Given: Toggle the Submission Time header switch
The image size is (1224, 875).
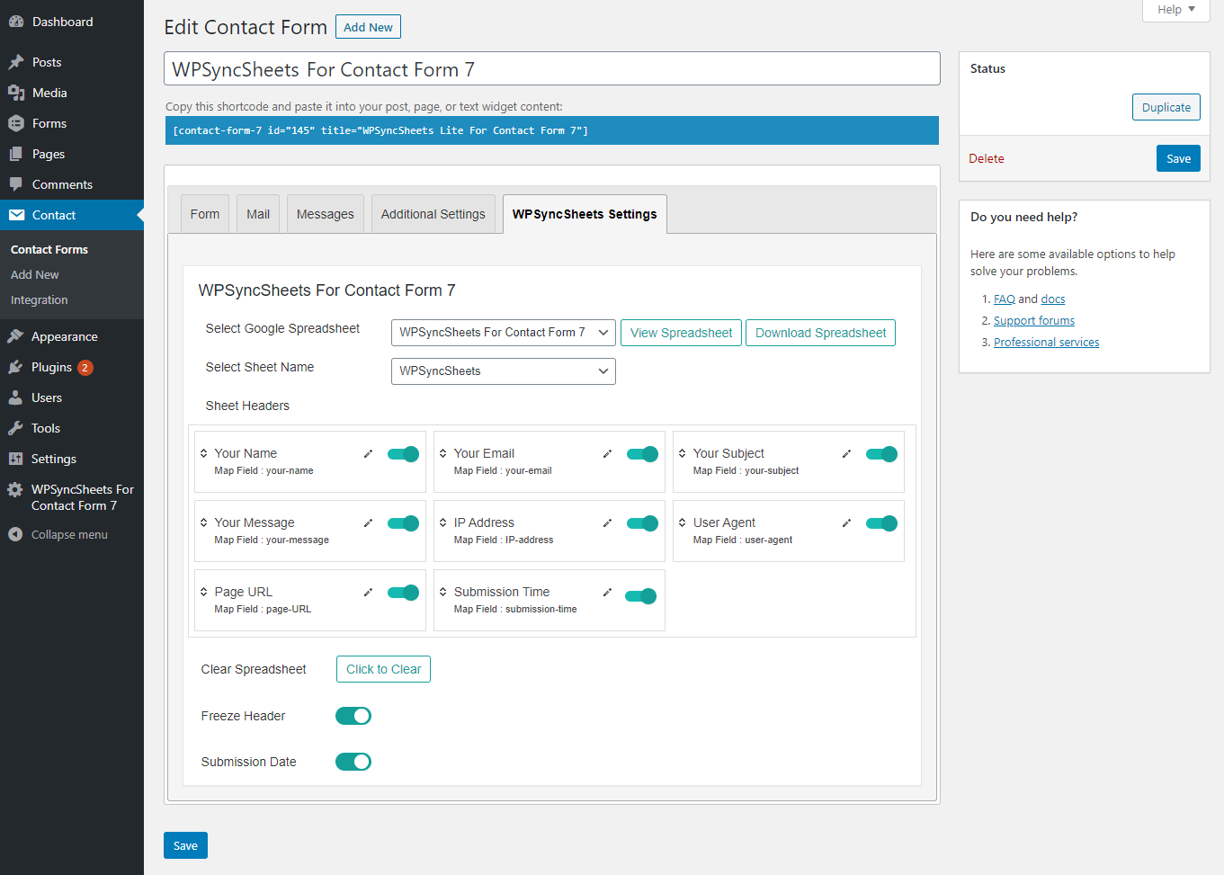Looking at the screenshot, I should pos(640,596).
